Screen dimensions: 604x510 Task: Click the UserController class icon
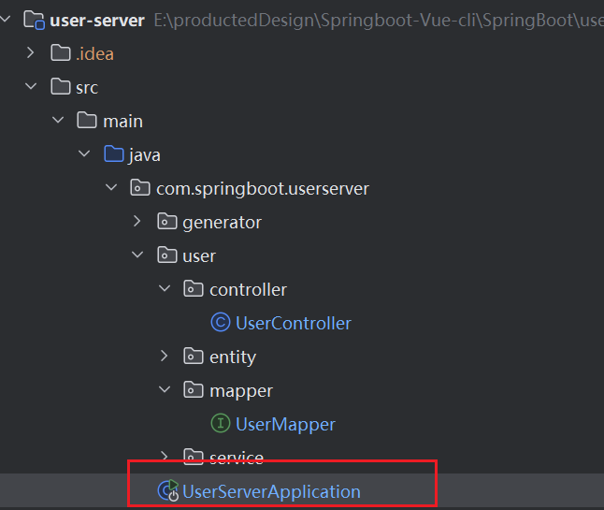coord(221,323)
